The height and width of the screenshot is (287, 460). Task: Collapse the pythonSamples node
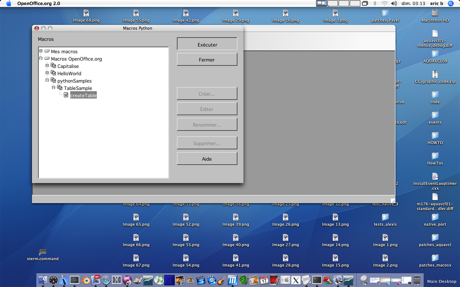point(47,80)
